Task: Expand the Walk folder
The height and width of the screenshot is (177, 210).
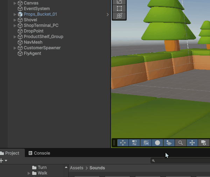Action: pos(29,173)
